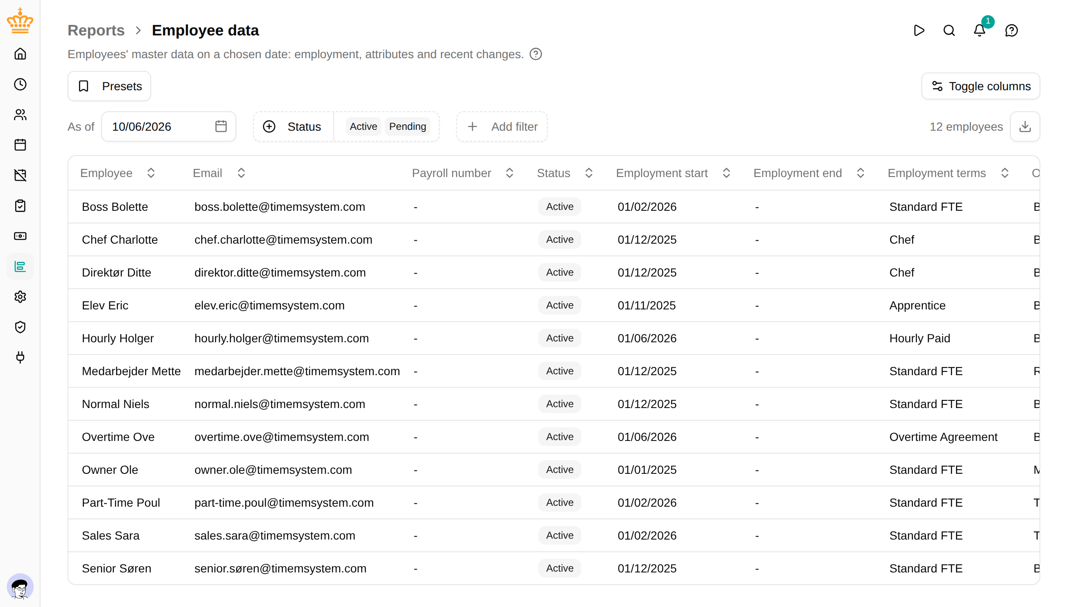This screenshot has height=607, width=1080.
Task: Open the settings gear sidebar icon
Action: tap(20, 297)
